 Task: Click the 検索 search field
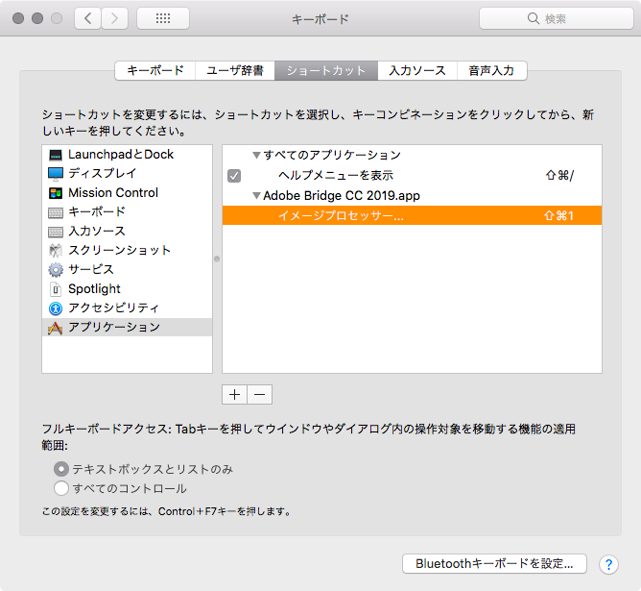[557, 18]
